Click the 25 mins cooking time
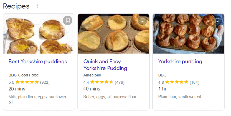This screenshot has width=231, height=116. 17,88
